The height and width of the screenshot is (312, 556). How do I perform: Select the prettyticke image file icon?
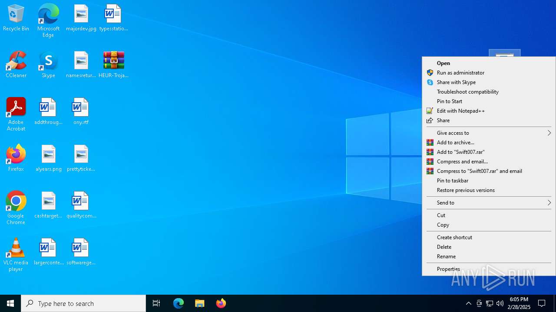tap(81, 159)
